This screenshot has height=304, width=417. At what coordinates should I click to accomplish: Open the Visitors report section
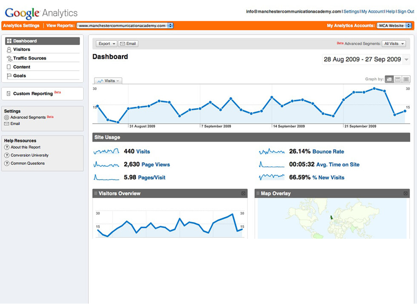[22, 49]
